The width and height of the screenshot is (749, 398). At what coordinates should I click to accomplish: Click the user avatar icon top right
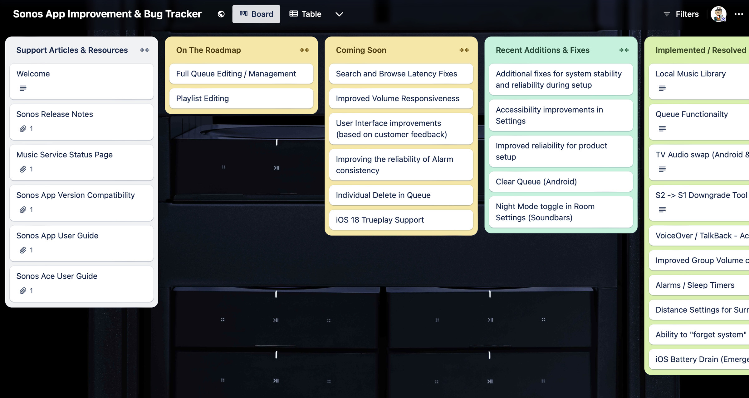tap(719, 14)
